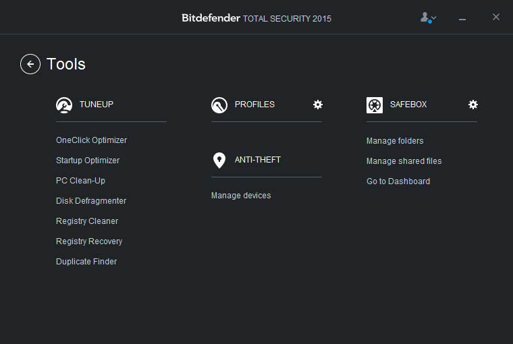Open Profiles settings gear
The image size is (513, 344).
[318, 105]
